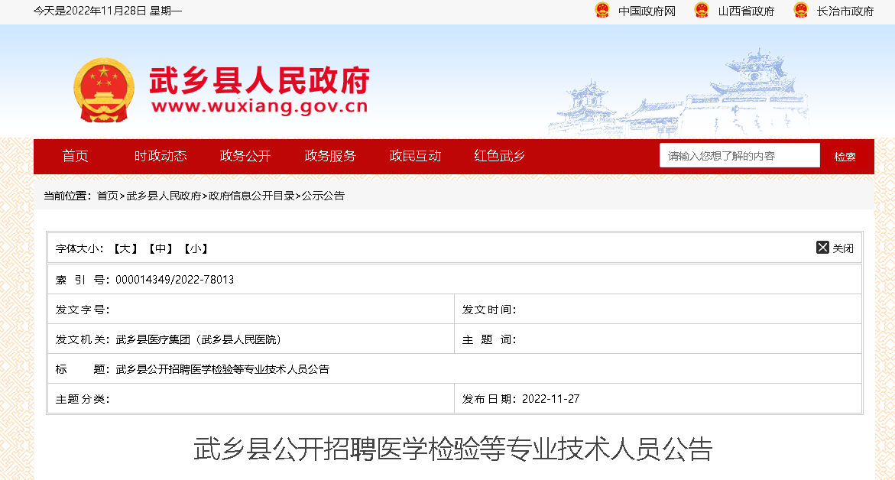Open the 政务公开 menu item
This screenshot has width=895, height=480.
pyautogui.click(x=245, y=156)
